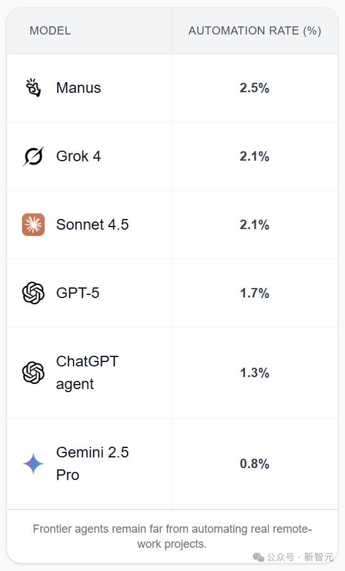This screenshot has height=571, width=345.
Task: Click the Manus model name
Action: coord(79,88)
